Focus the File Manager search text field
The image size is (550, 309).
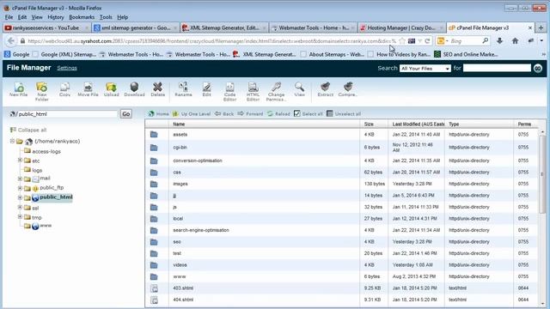pyautogui.click(x=497, y=68)
